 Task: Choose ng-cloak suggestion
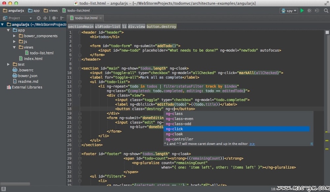coord(237,134)
